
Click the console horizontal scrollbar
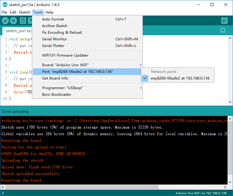[82, 187]
